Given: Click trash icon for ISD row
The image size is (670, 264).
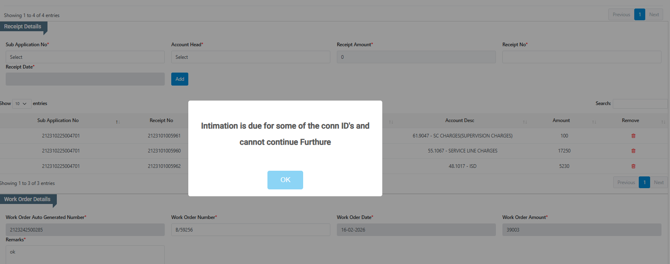Looking at the screenshot, I should click(633, 166).
